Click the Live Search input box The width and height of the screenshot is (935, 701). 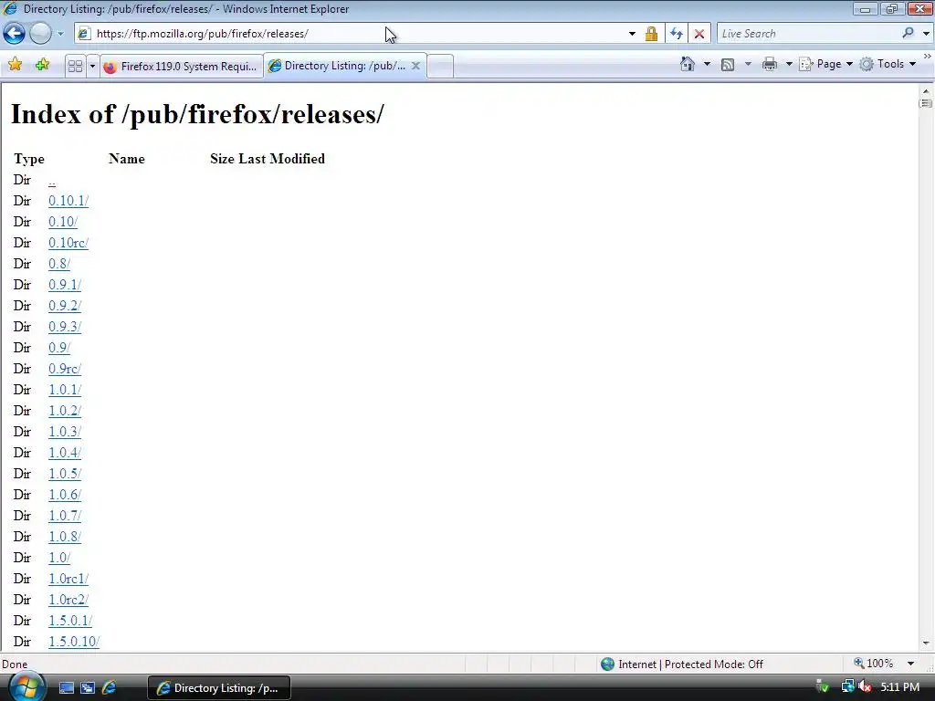pos(808,34)
